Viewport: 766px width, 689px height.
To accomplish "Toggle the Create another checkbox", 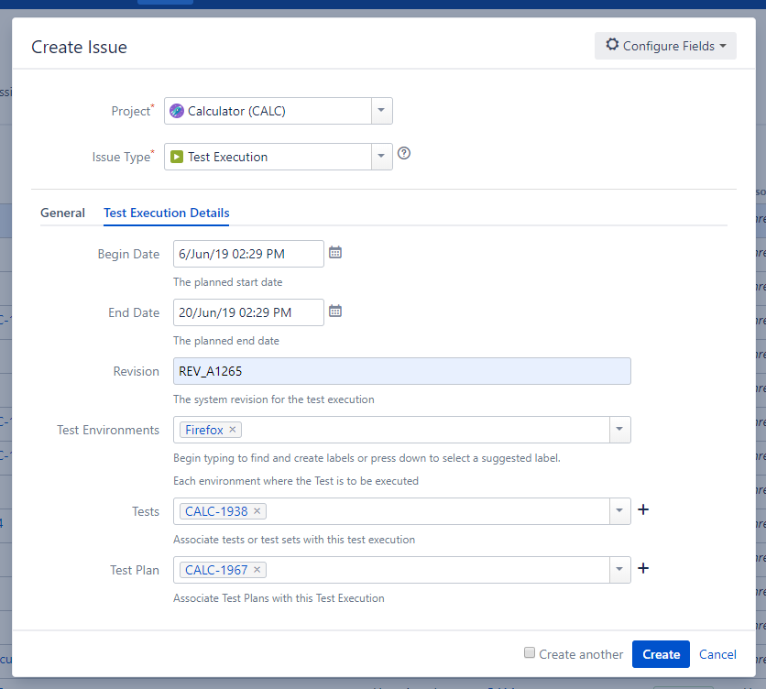I will click(x=530, y=652).
